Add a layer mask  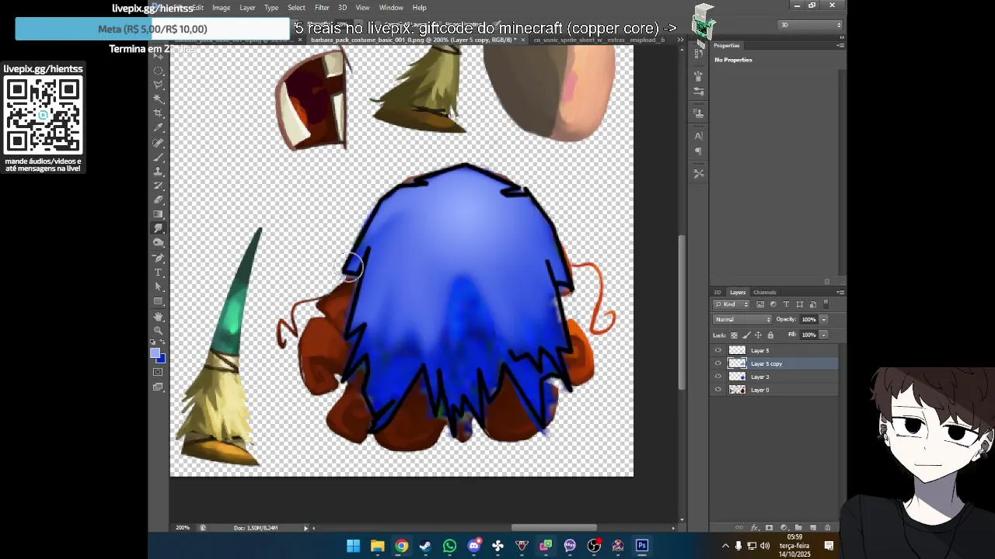[769, 527]
